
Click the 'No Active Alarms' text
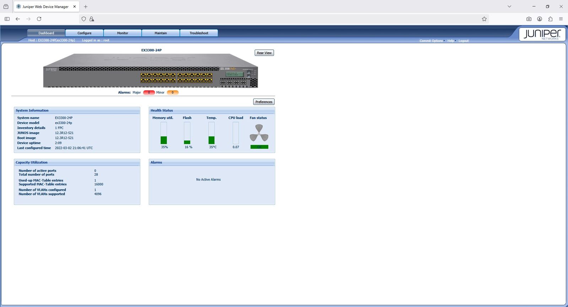[x=209, y=180]
